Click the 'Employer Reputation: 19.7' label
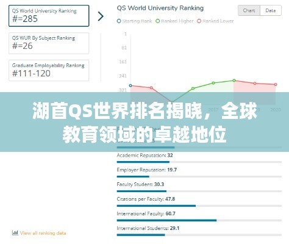This screenshot has height=244, width=289. coord(147,170)
